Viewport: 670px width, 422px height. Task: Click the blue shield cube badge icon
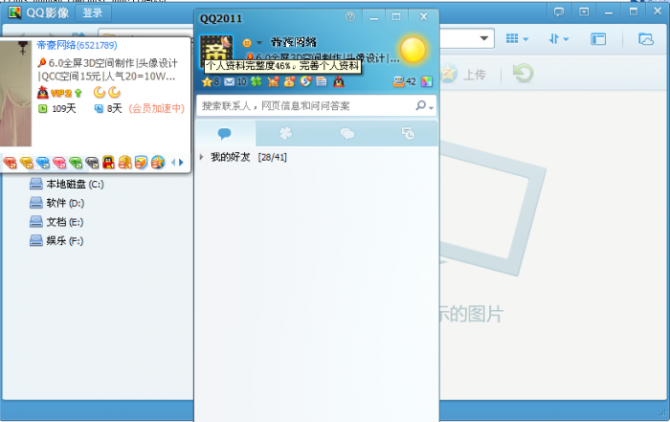click(x=141, y=162)
